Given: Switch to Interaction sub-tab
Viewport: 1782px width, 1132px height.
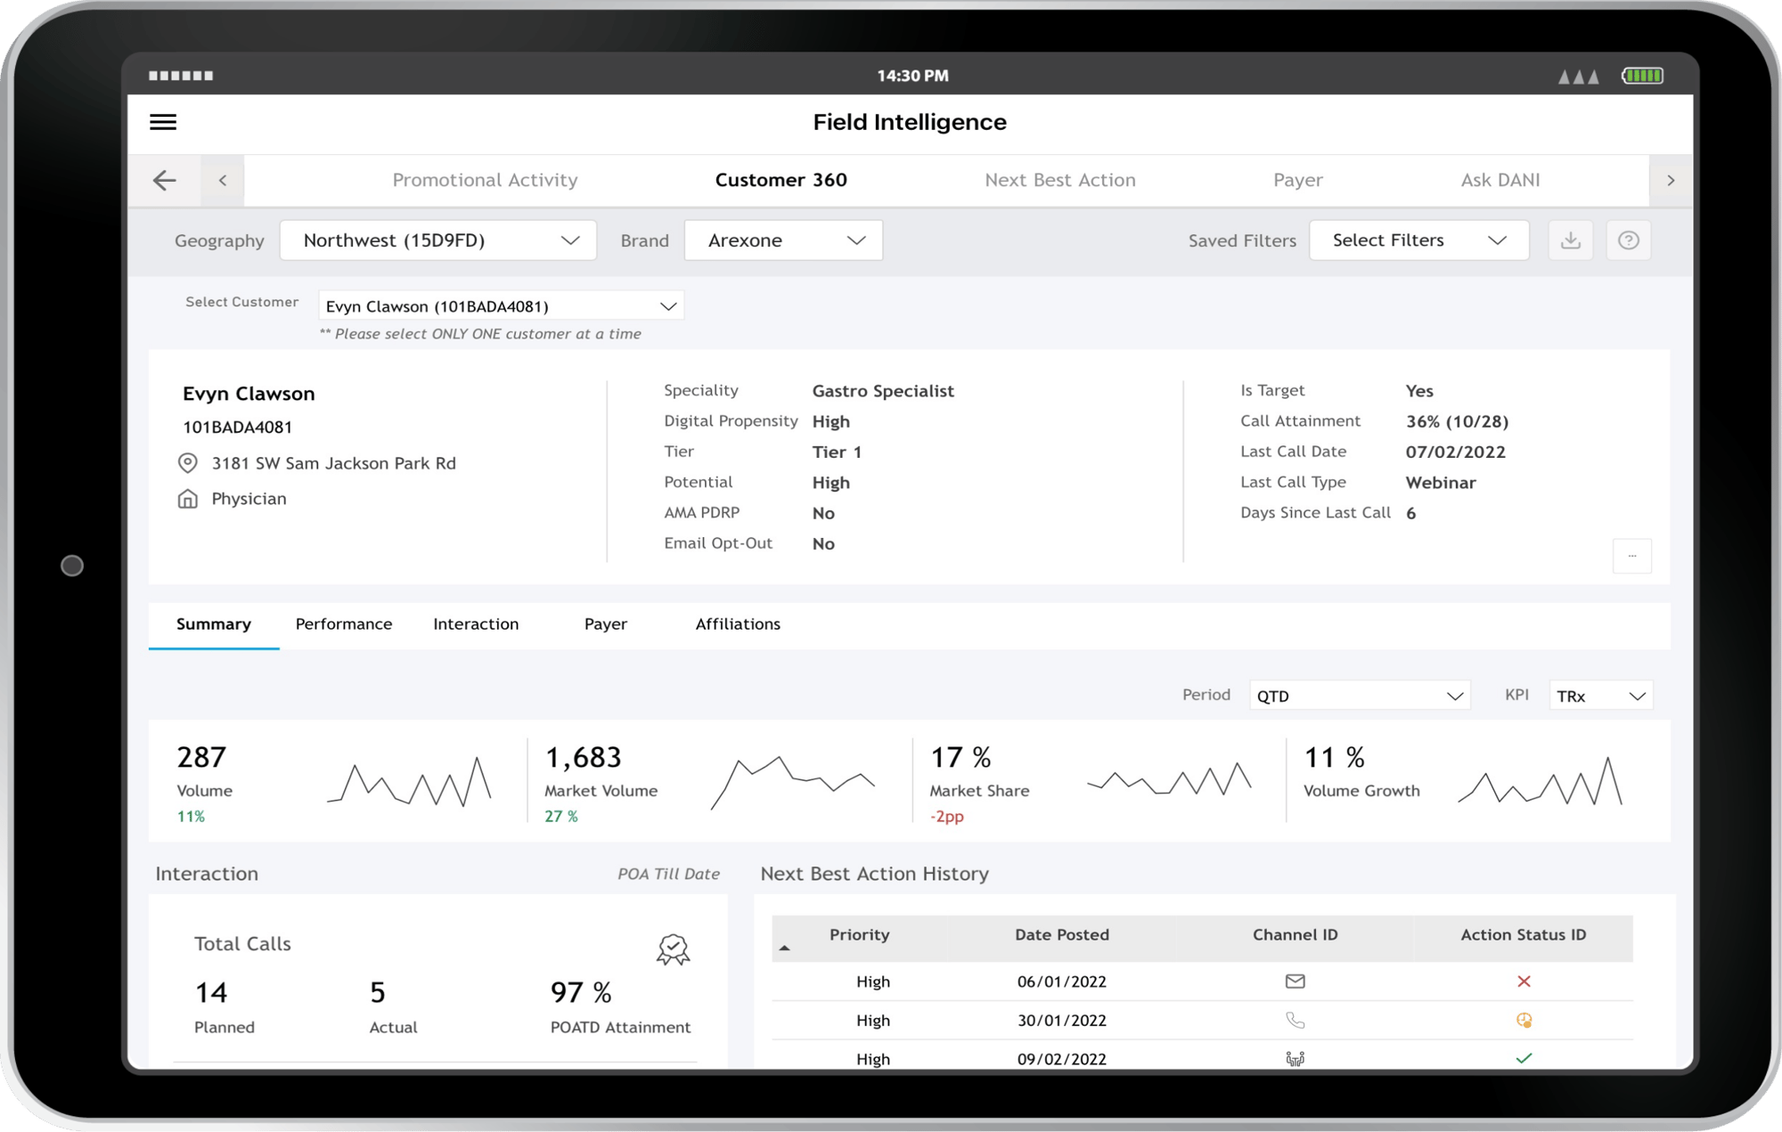Looking at the screenshot, I should [476, 624].
